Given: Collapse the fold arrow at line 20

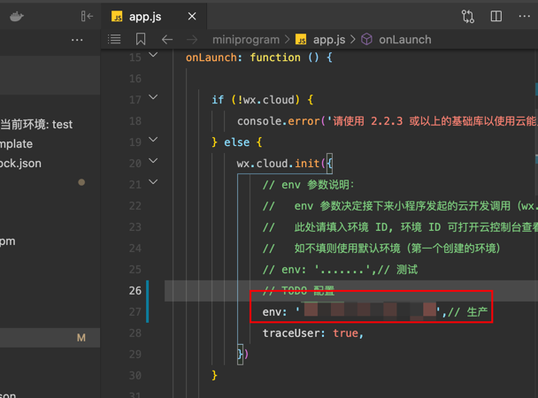Looking at the screenshot, I should [153, 161].
